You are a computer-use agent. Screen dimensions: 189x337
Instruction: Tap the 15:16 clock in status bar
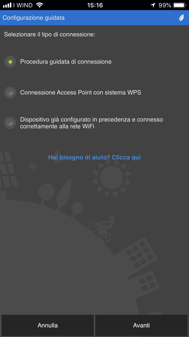tap(95, 5)
